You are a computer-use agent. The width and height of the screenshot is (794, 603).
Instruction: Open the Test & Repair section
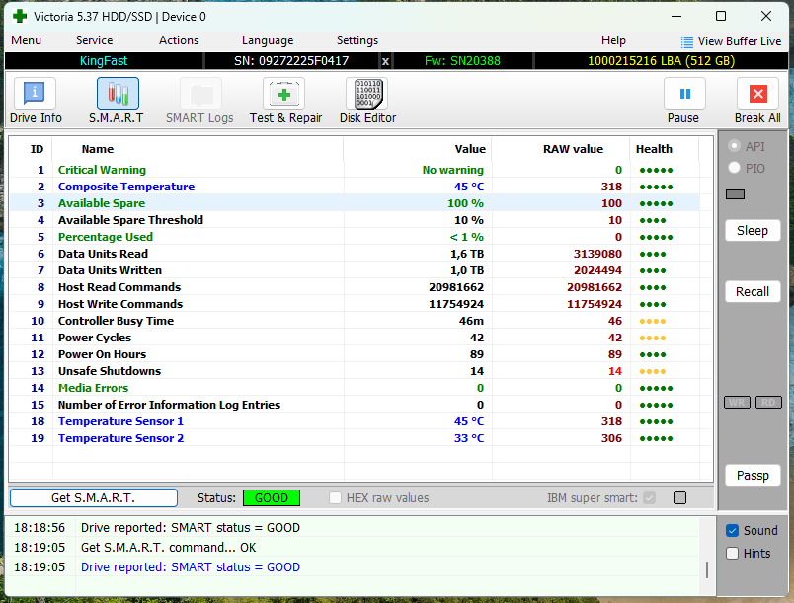pyautogui.click(x=284, y=95)
